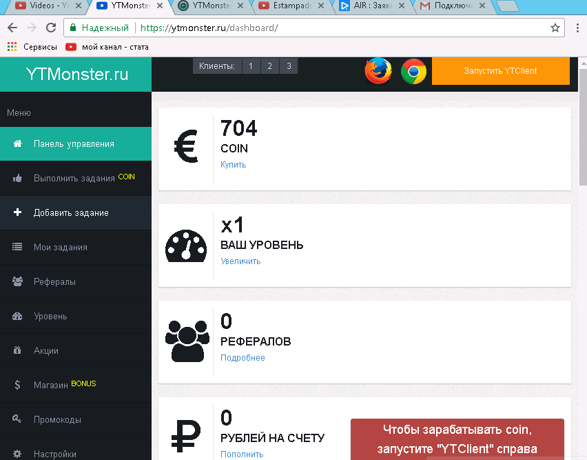Open Настройки menu item
The width and height of the screenshot is (587, 460).
76,450
